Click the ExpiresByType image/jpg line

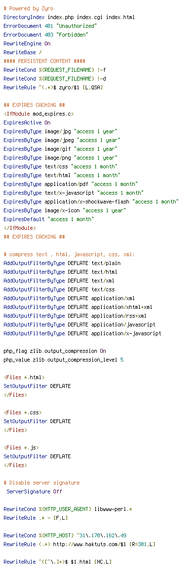[x=60, y=131]
